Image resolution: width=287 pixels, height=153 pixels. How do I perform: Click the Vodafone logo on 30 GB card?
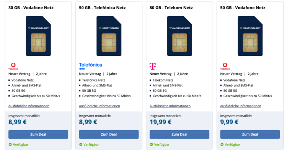pyautogui.click(x=13, y=66)
